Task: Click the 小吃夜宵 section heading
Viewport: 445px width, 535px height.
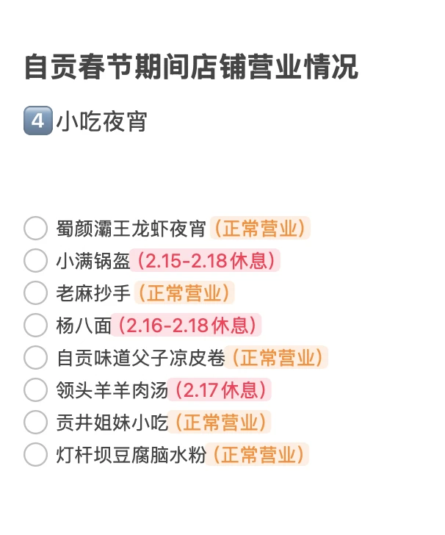Action: pos(101,121)
